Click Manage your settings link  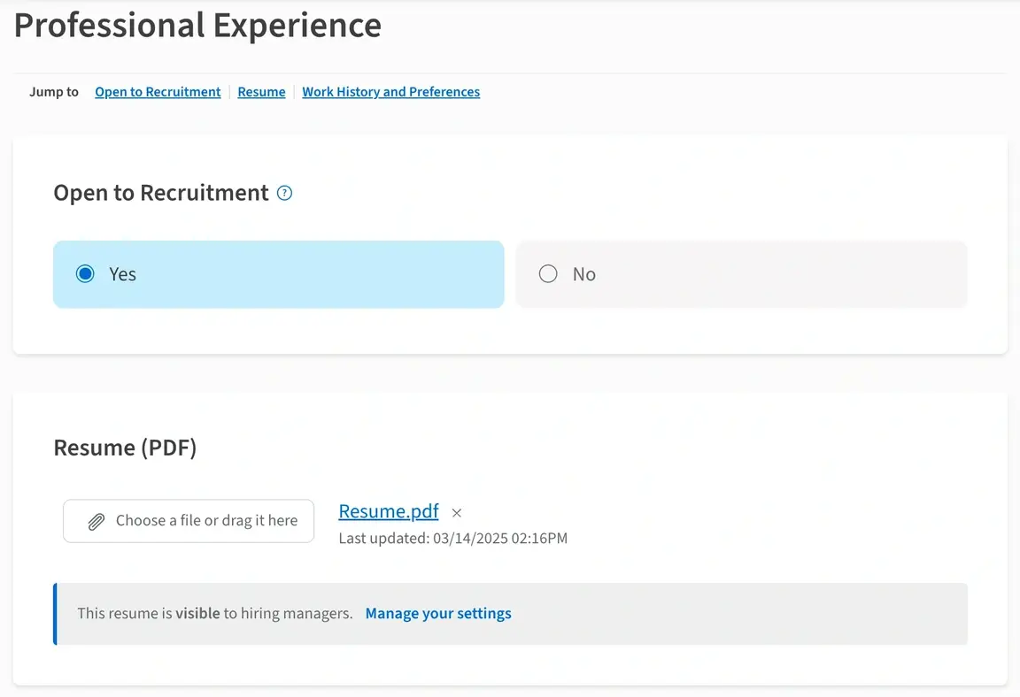pyautogui.click(x=438, y=613)
